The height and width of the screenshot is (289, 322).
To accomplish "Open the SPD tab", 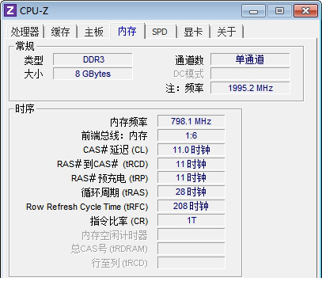I will click(x=160, y=32).
